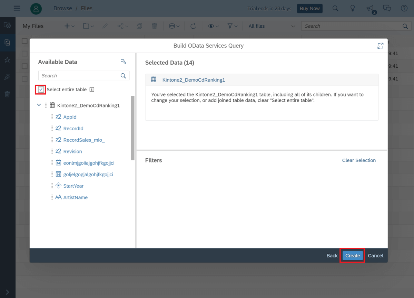Click the help question mark icon
The height and width of the screenshot is (298, 414).
pyautogui.click(x=404, y=8)
